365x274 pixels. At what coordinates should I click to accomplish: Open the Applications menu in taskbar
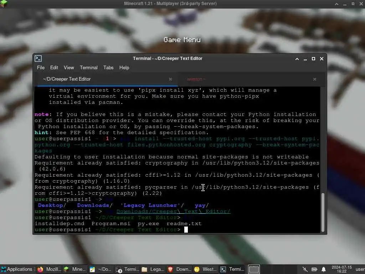(17, 269)
